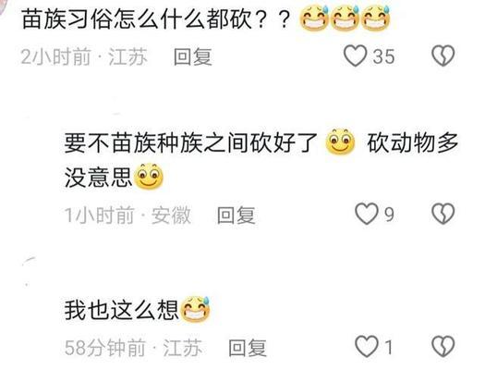This screenshot has width=485, height=370.
Task: Tap the sweating laugh emoji after 我也这么想
Action: [x=195, y=309]
